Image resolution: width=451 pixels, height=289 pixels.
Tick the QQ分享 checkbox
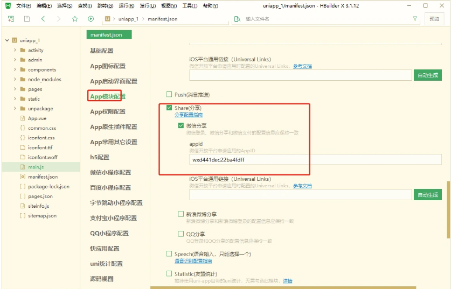[x=181, y=234]
